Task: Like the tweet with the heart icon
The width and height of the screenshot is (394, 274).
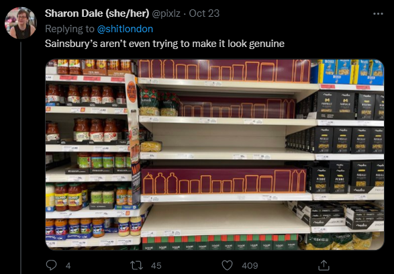Action: click(x=227, y=265)
